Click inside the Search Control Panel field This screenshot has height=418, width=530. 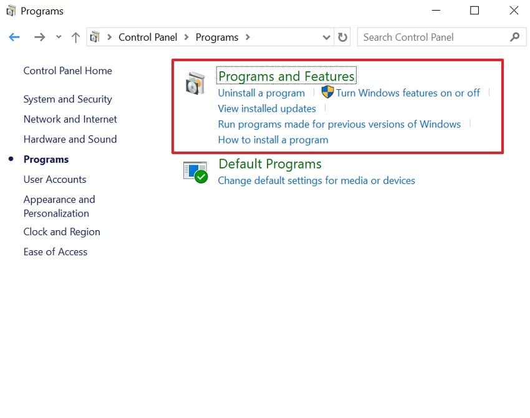click(430, 37)
